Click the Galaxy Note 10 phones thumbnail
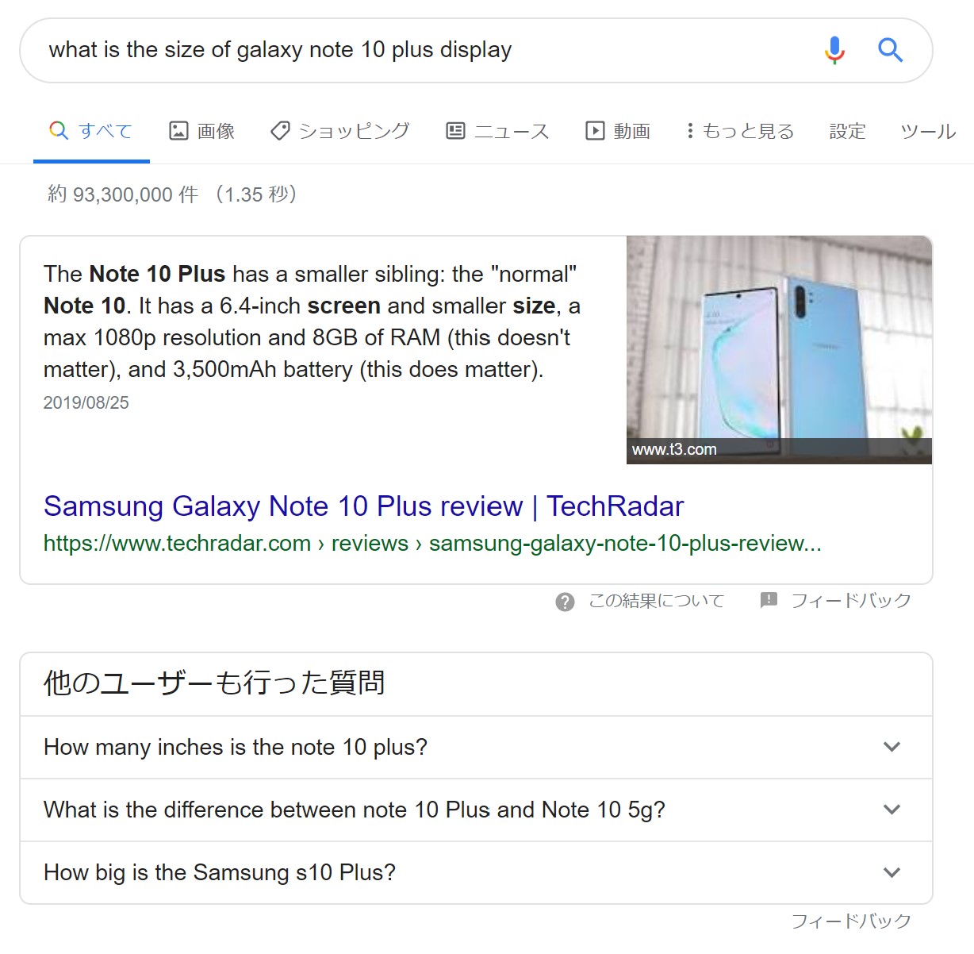Screen dimensions: 974x954 click(779, 349)
